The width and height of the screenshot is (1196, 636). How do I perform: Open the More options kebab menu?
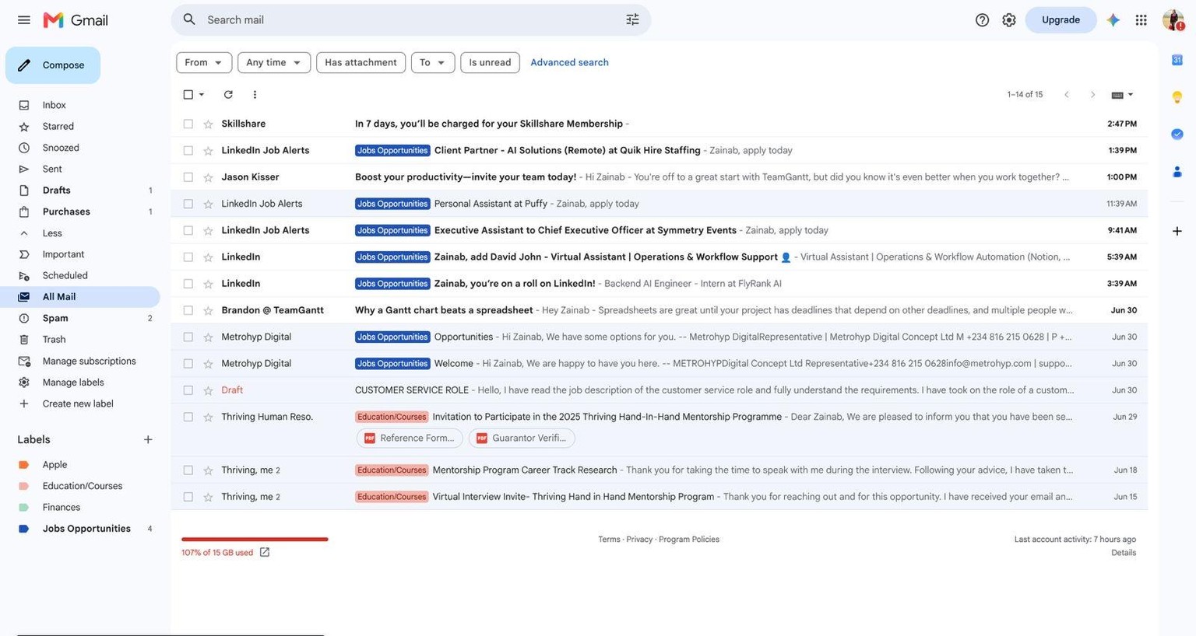pos(255,94)
